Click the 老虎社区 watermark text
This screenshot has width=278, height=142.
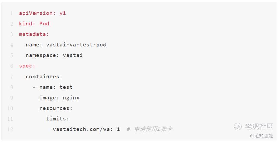(x=258, y=126)
